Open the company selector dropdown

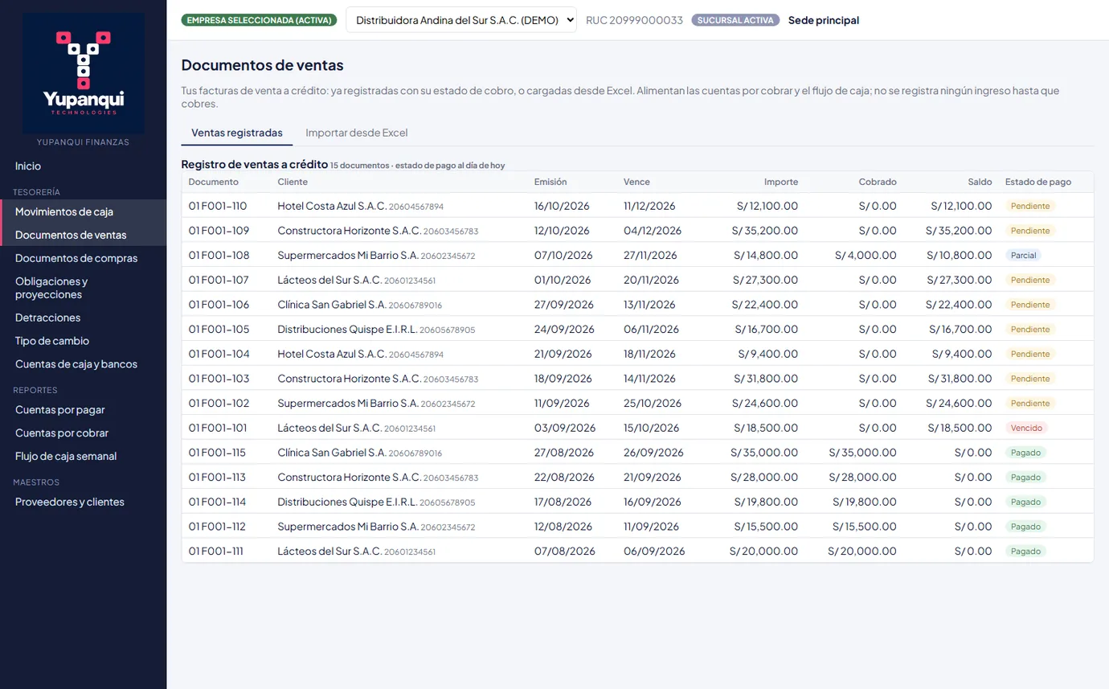[461, 20]
